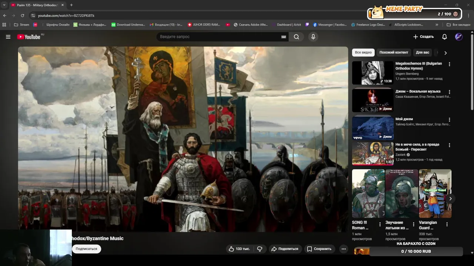
Task: Go back in browser history
Action: click(x=5, y=16)
